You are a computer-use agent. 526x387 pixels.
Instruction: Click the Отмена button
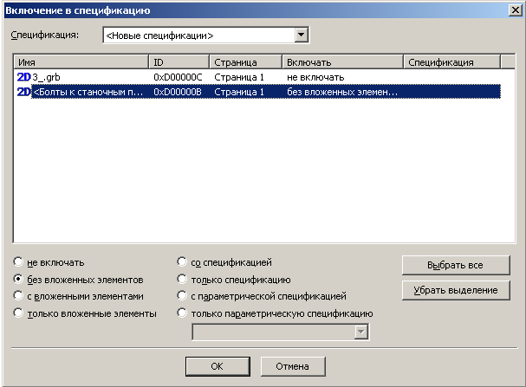[x=293, y=366]
